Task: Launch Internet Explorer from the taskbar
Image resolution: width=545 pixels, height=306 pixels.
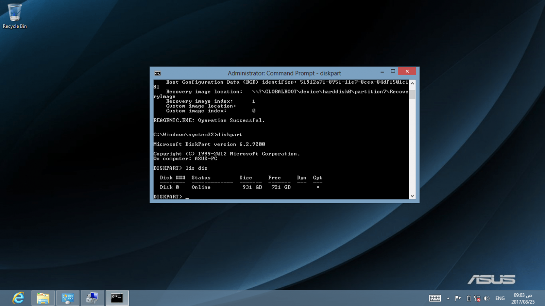Action: [18, 298]
